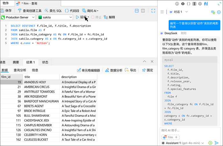The width and height of the screenshot is (223, 146).
Task: Click the parentheses code snippet icon in right panel
Action: click(x=189, y=4)
